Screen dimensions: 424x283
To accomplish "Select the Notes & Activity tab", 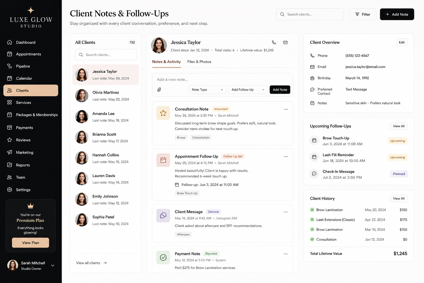I will (x=166, y=62).
